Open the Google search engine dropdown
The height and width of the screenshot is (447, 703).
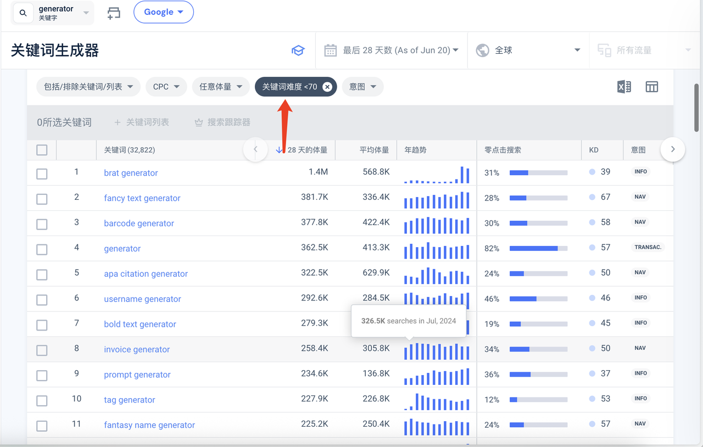(163, 12)
